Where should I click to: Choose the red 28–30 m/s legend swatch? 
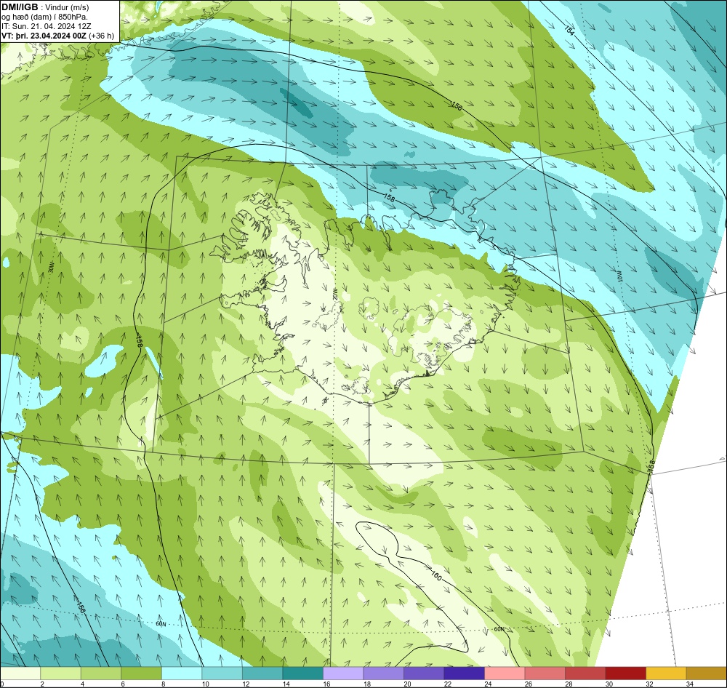pos(585,673)
